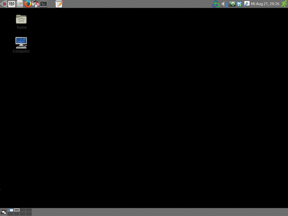This screenshot has width=288, height=216.
Task: Open the text editor notepad icon
Action: [x=59, y=4]
